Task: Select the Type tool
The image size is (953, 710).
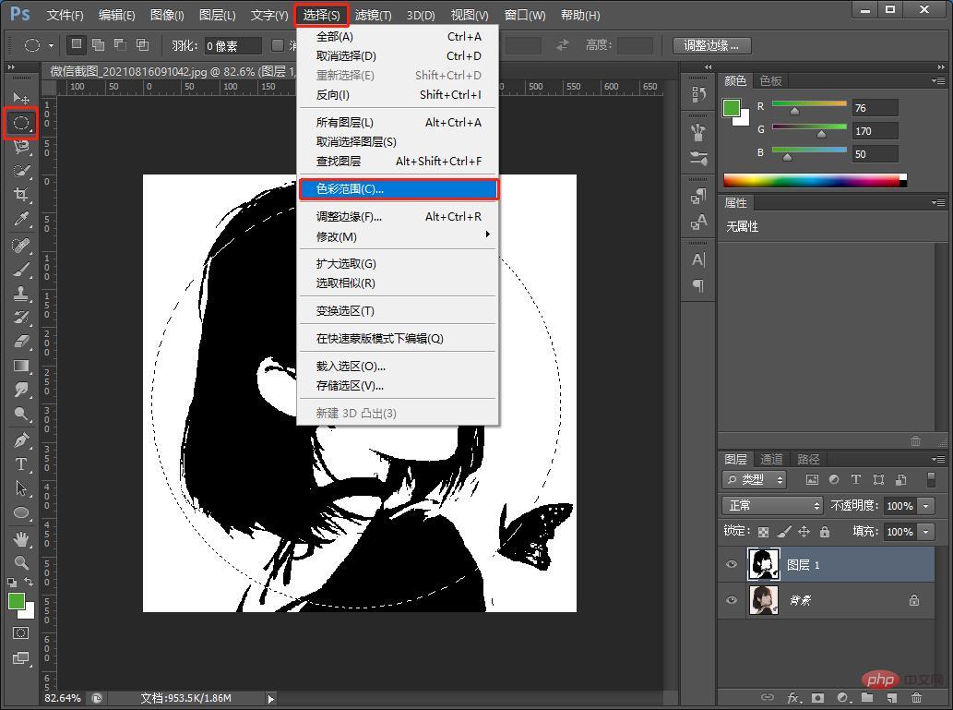Action: [x=20, y=464]
